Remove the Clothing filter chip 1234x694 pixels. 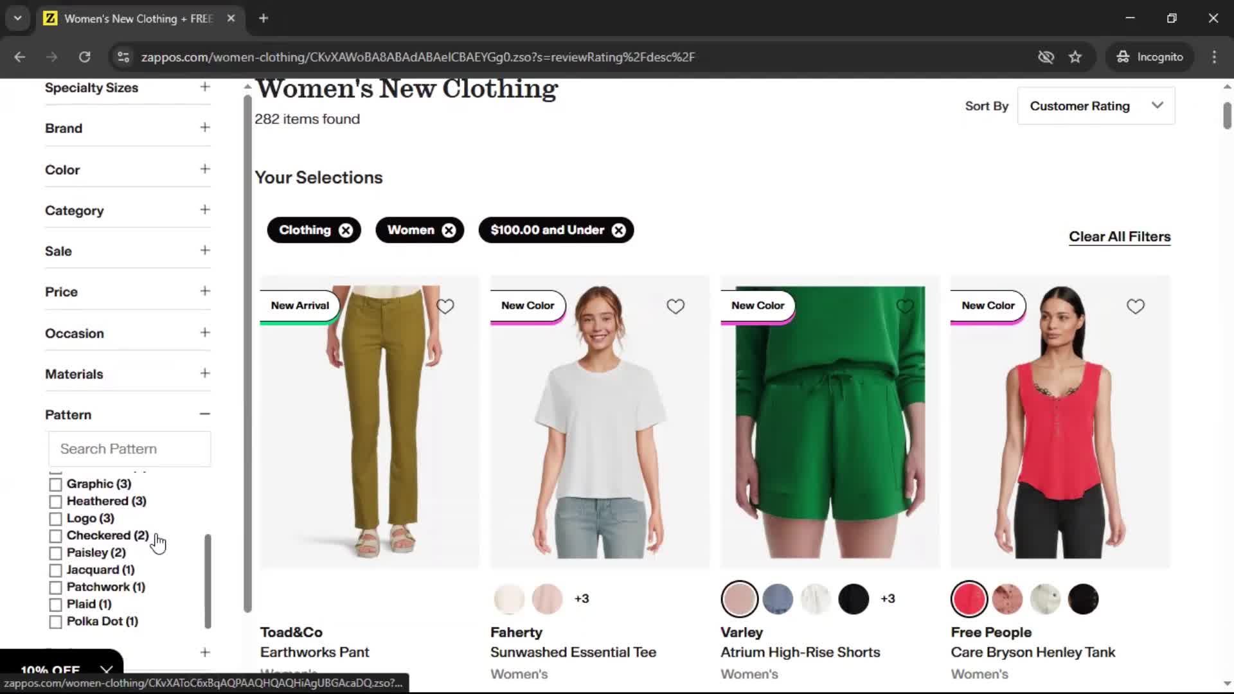pos(346,230)
